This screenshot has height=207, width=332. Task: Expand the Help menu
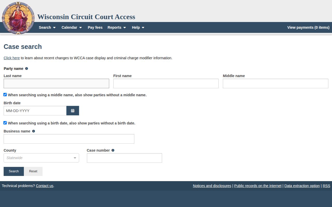click(x=138, y=27)
